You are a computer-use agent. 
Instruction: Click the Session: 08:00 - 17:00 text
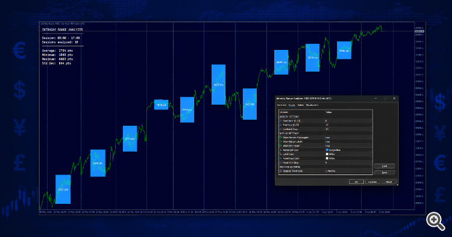click(61, 38)
